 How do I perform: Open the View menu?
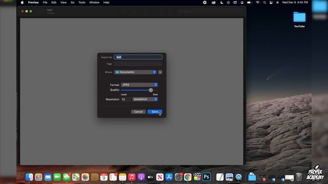pyautogui.click(x=64, y=3)
